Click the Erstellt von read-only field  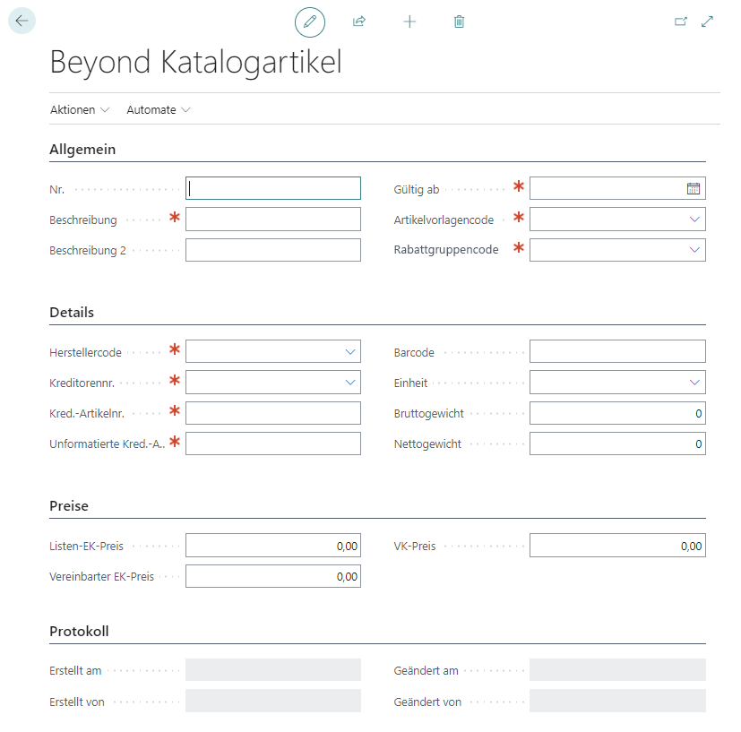[x=273, y=701]
